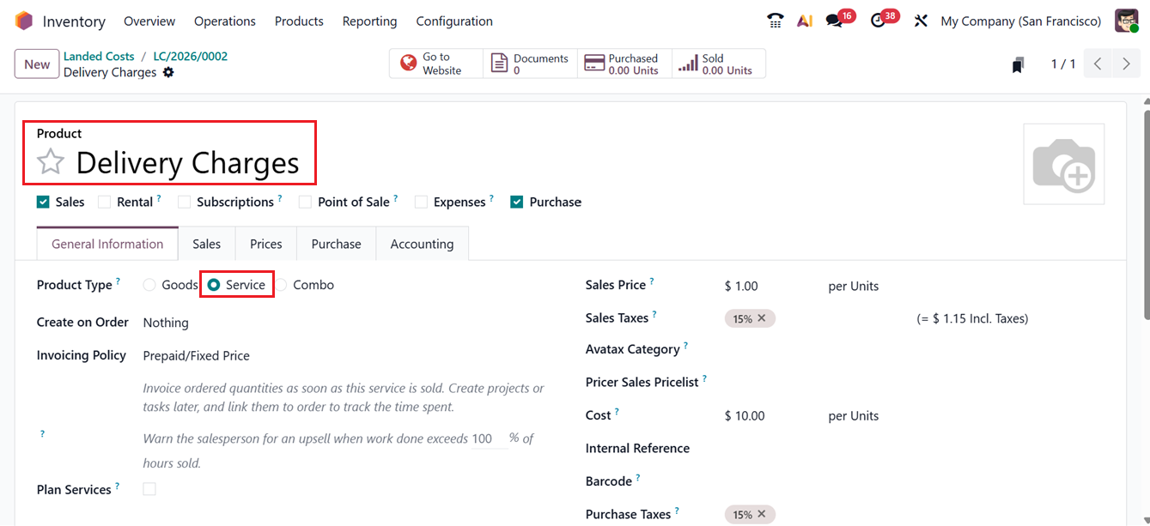
Task: View scheduled activities via clock icon
Action: pos(878,20)
